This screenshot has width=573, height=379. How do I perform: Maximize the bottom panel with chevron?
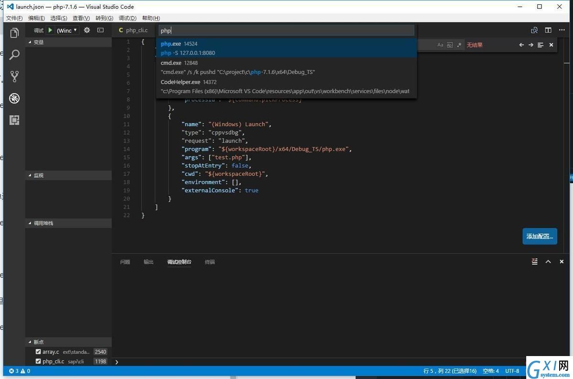548,262
